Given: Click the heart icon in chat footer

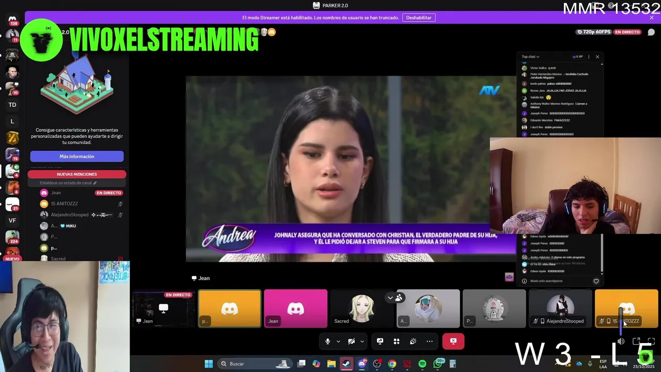Looking at the screenshot, I should click(596, 281).
